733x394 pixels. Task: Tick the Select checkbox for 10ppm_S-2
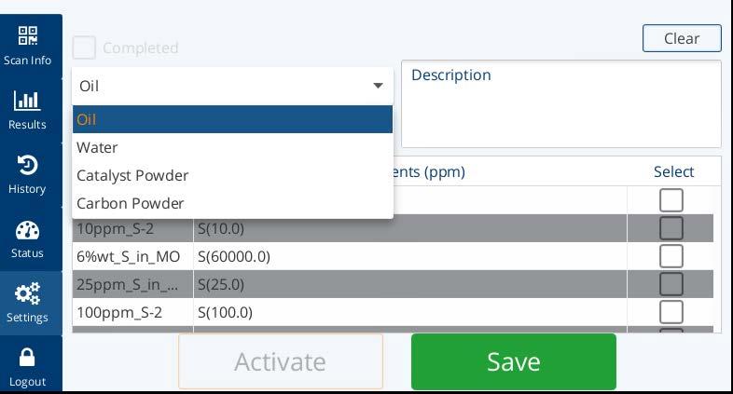[671, 228]
